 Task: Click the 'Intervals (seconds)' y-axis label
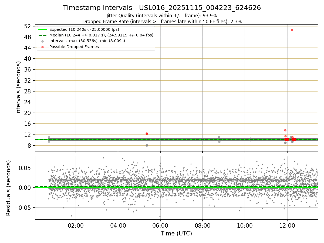tap(18, 88)
